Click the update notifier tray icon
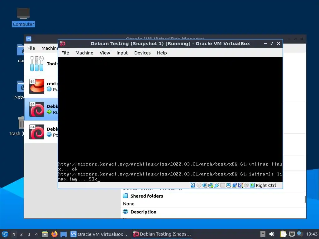Viewport: 319px width, 239px height. tap(300, 233)
